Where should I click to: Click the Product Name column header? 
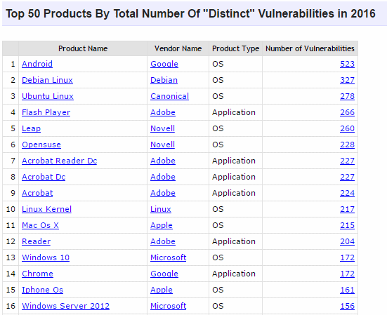83,48
